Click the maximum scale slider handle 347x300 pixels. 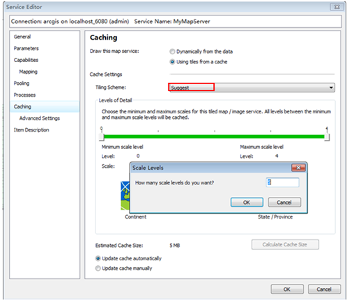click(x=327, y=137)
